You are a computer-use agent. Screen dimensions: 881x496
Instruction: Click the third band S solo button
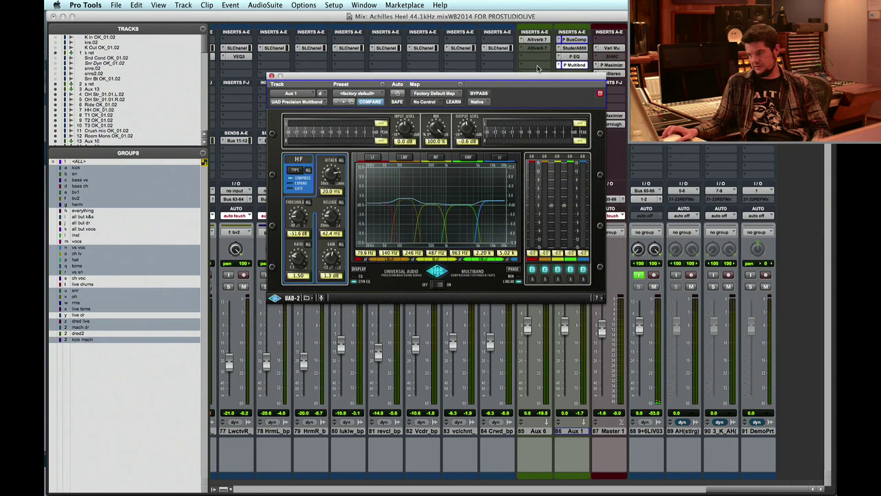click(558, 279)
